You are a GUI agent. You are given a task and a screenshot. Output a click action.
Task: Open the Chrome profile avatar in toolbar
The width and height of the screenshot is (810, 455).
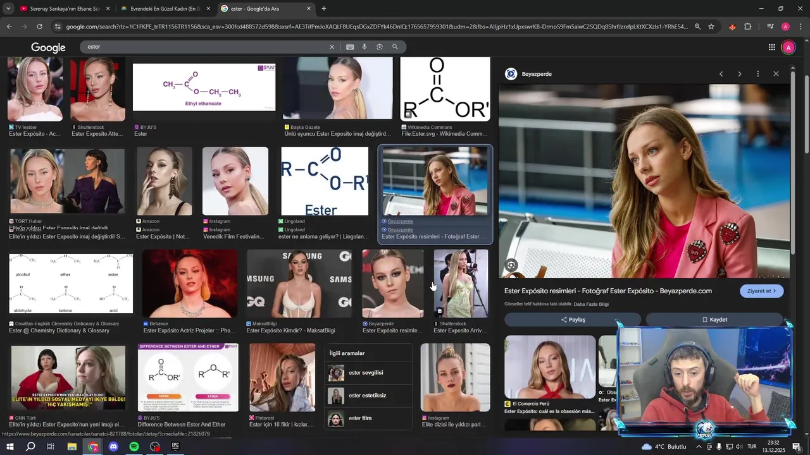tap(785, 27)
